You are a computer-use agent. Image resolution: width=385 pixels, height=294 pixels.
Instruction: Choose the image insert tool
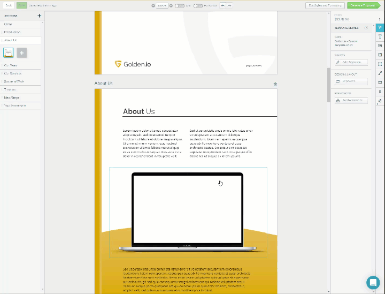click(380, 46)
